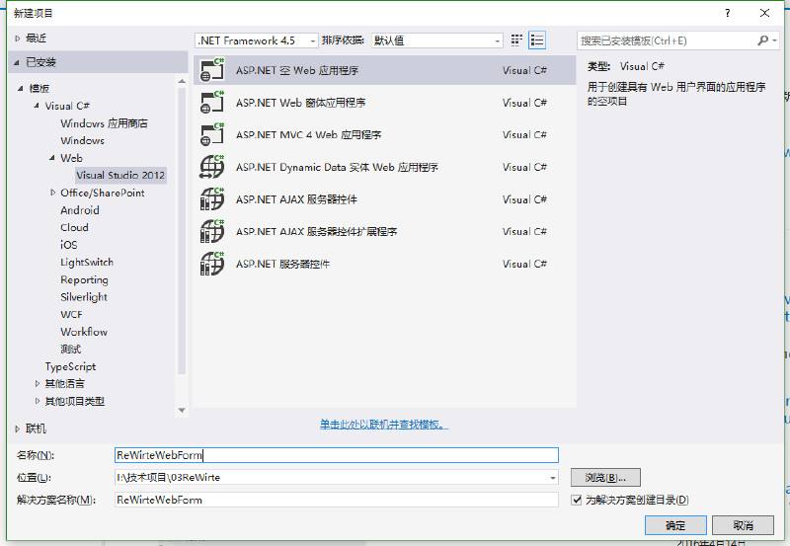Collapse the Visual C# tree node

(x=37, y=106)
